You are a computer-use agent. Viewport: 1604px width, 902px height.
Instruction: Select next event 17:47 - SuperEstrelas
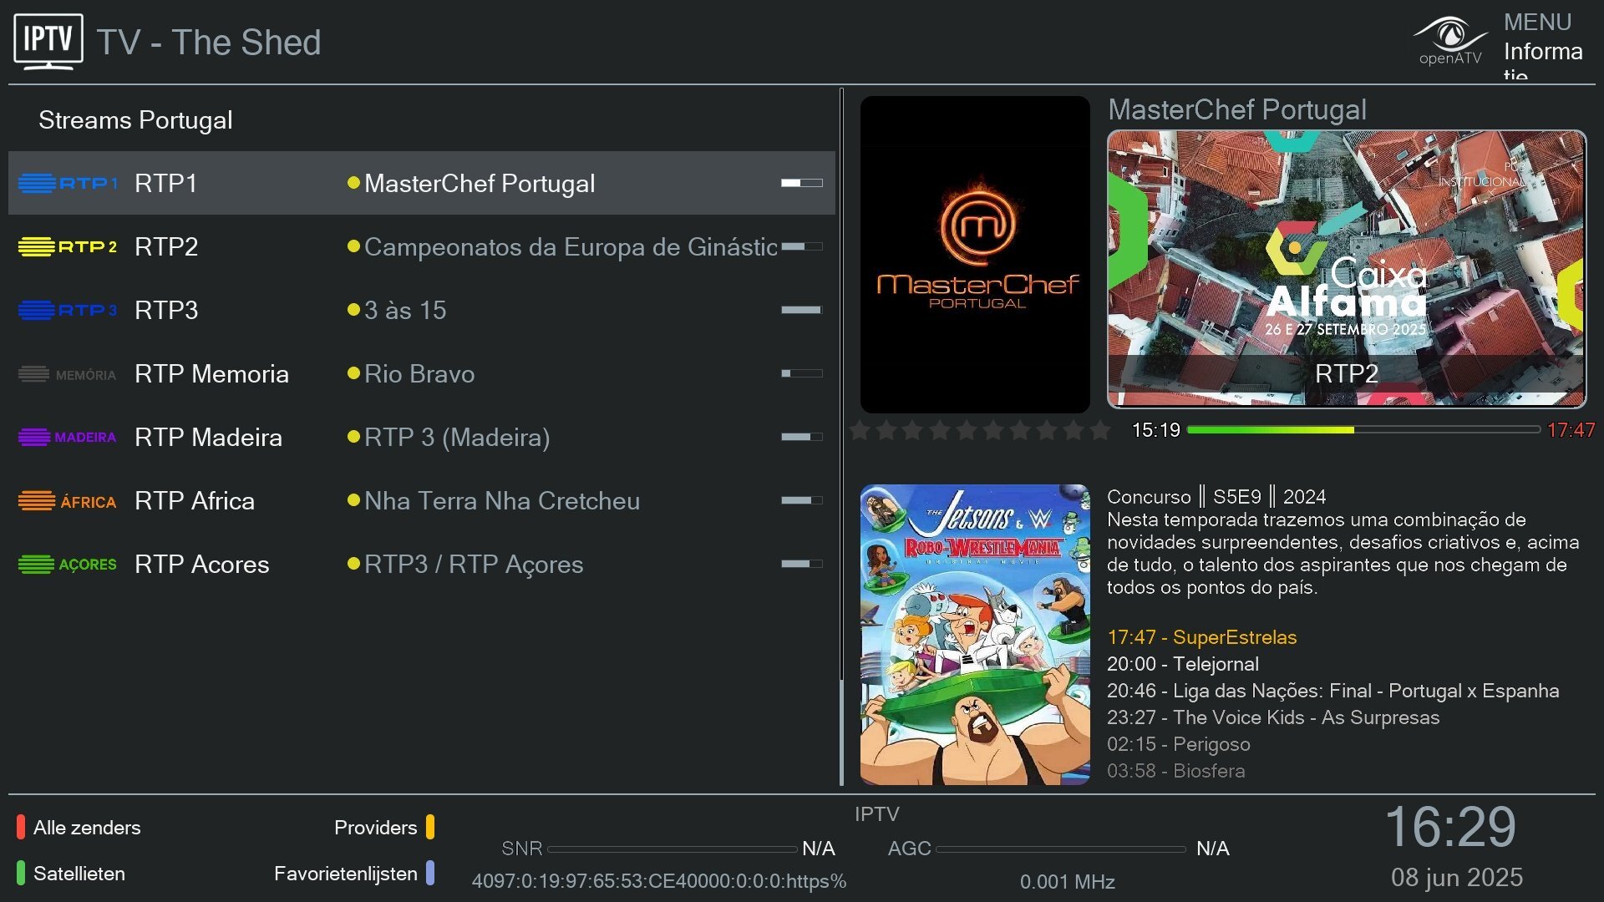1201,637
